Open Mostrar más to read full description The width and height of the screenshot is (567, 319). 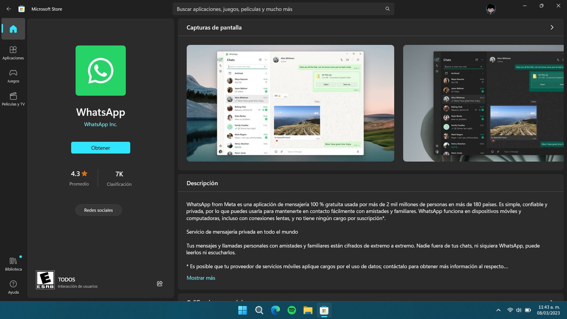coord(201,278)
